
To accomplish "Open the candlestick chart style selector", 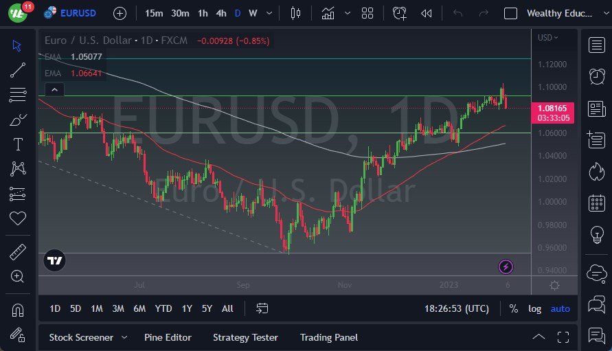I will pyautogui.click(x=296, y=13).
